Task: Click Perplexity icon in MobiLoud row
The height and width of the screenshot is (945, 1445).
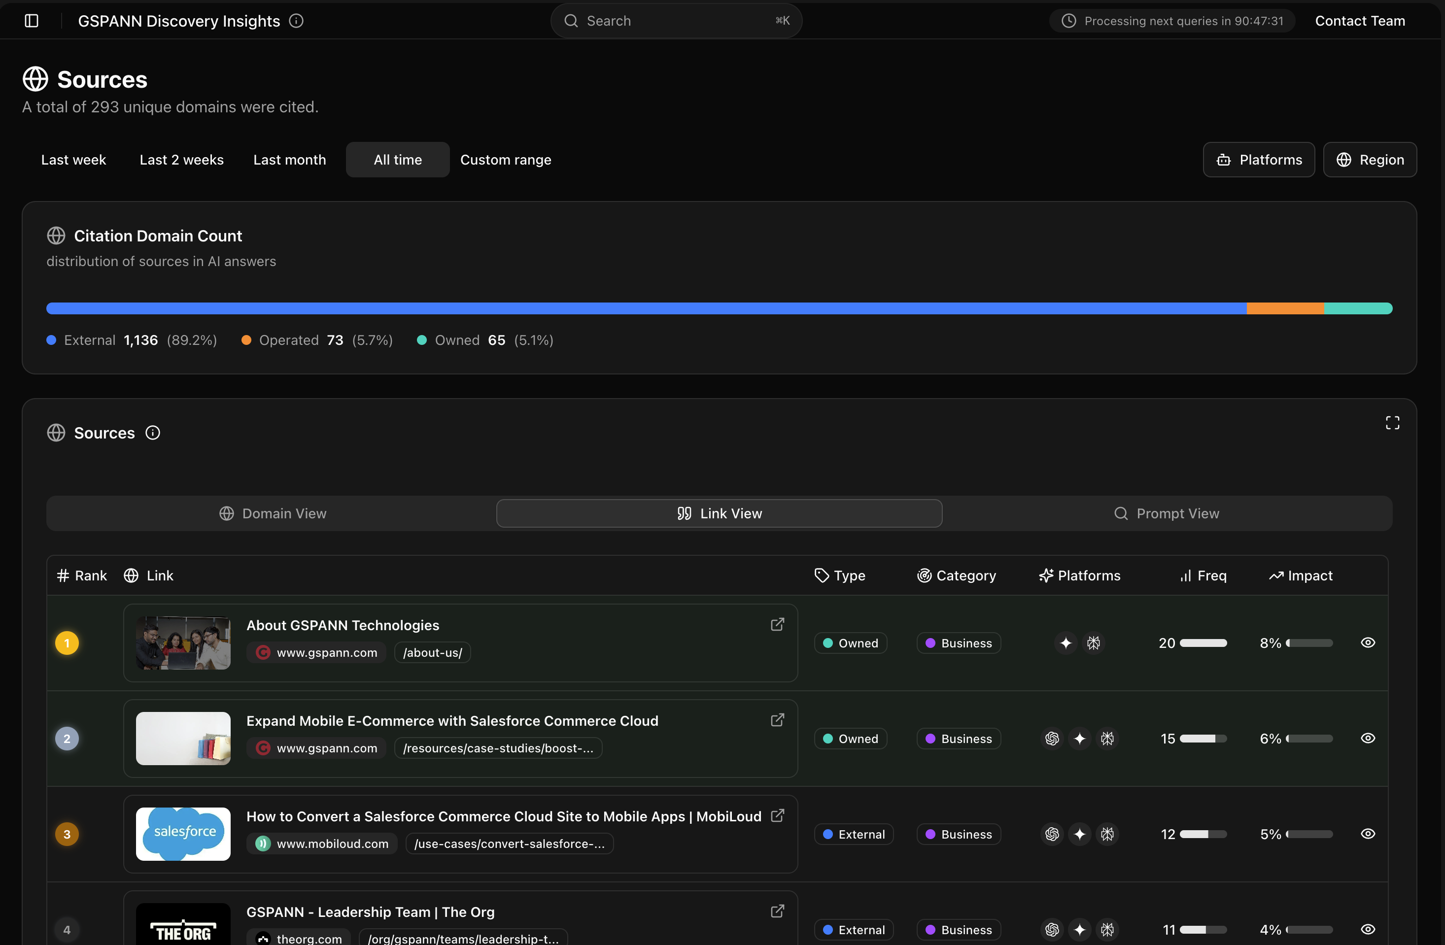Action: 1107,834
